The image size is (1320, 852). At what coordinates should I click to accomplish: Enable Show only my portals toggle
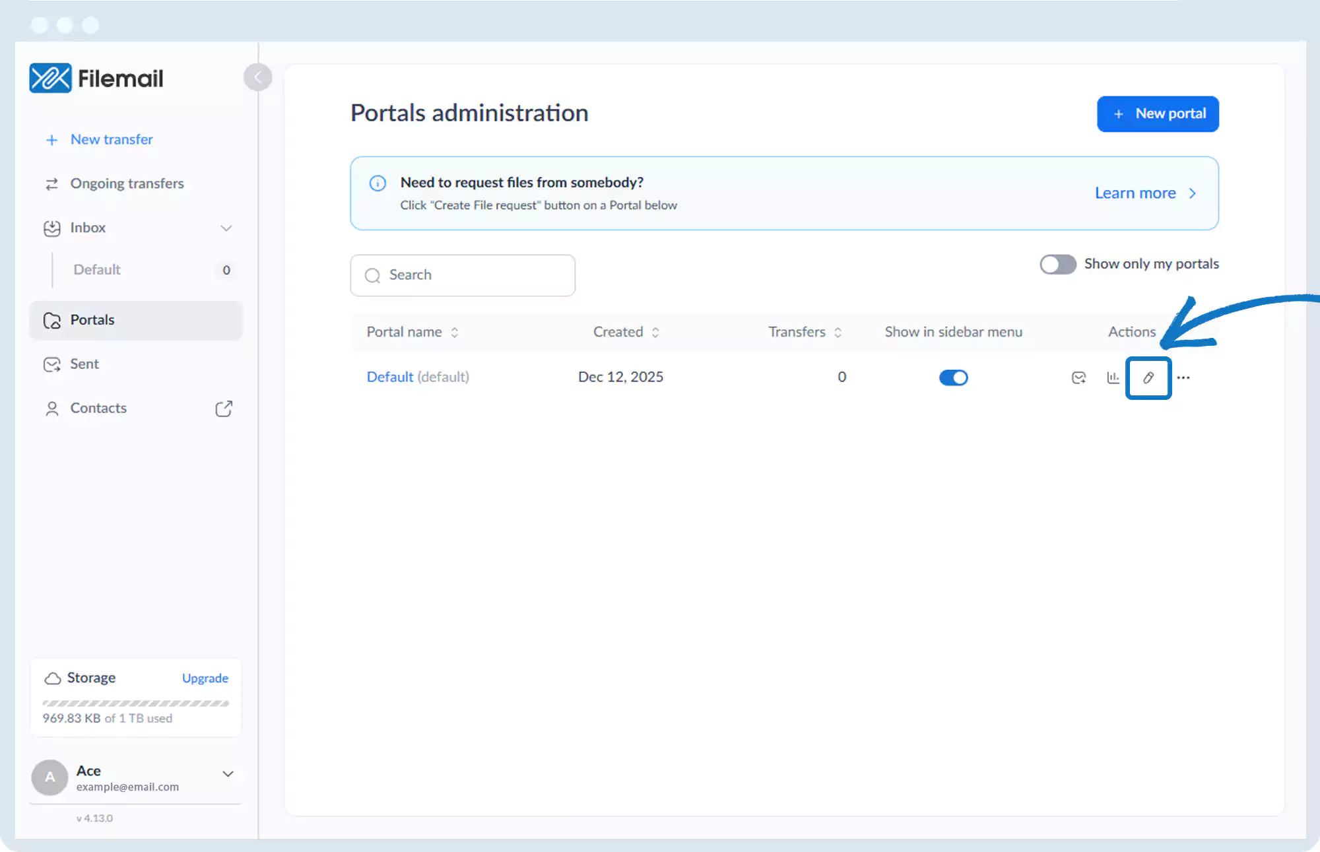click(x=1057, y=264)
